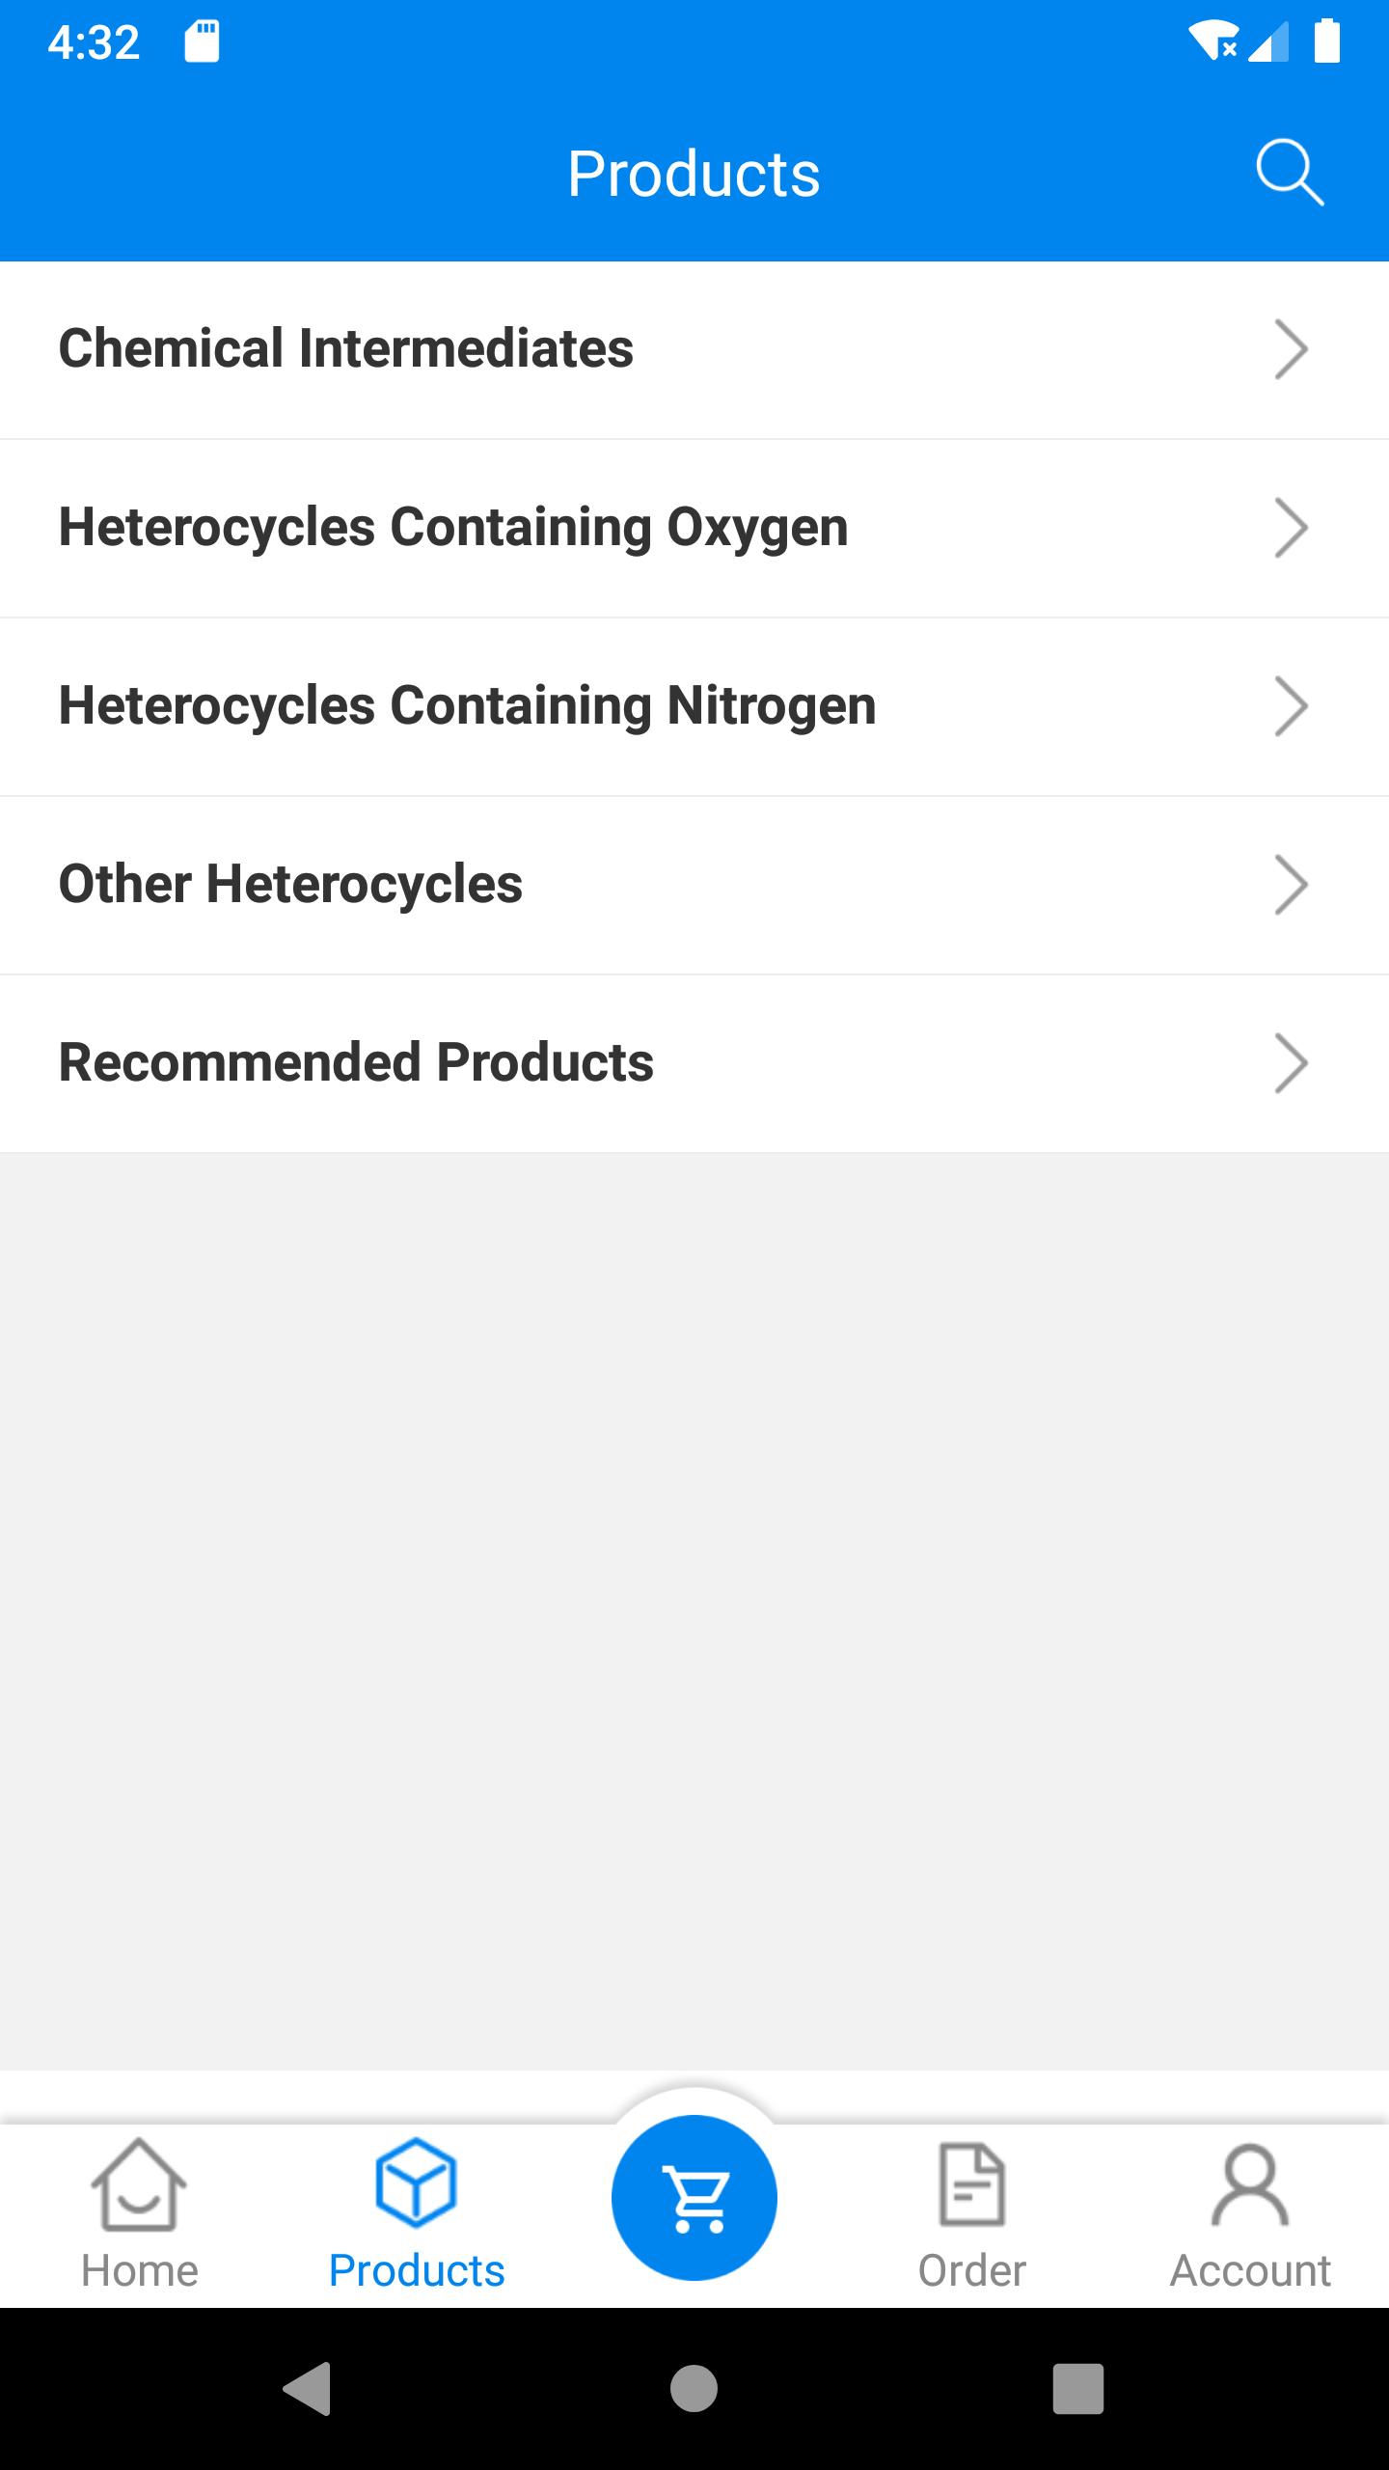Expand Recommended Products chevron arrow
This screenshot has width=1389, height=2470.
pos(1291,1063)
